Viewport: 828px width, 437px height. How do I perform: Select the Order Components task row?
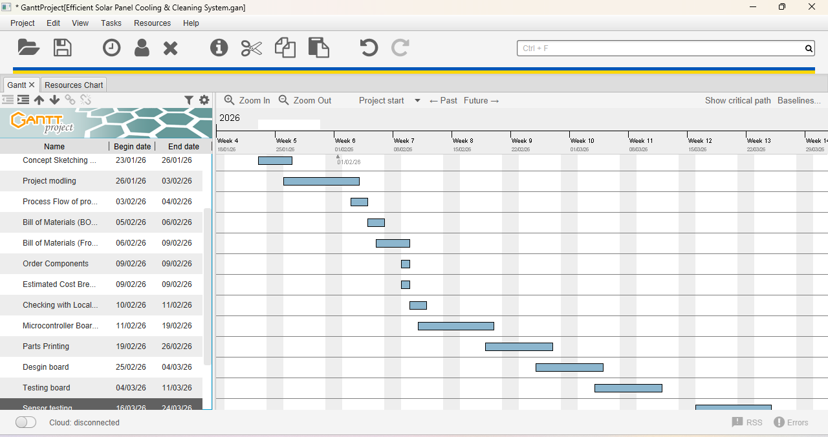101,264
